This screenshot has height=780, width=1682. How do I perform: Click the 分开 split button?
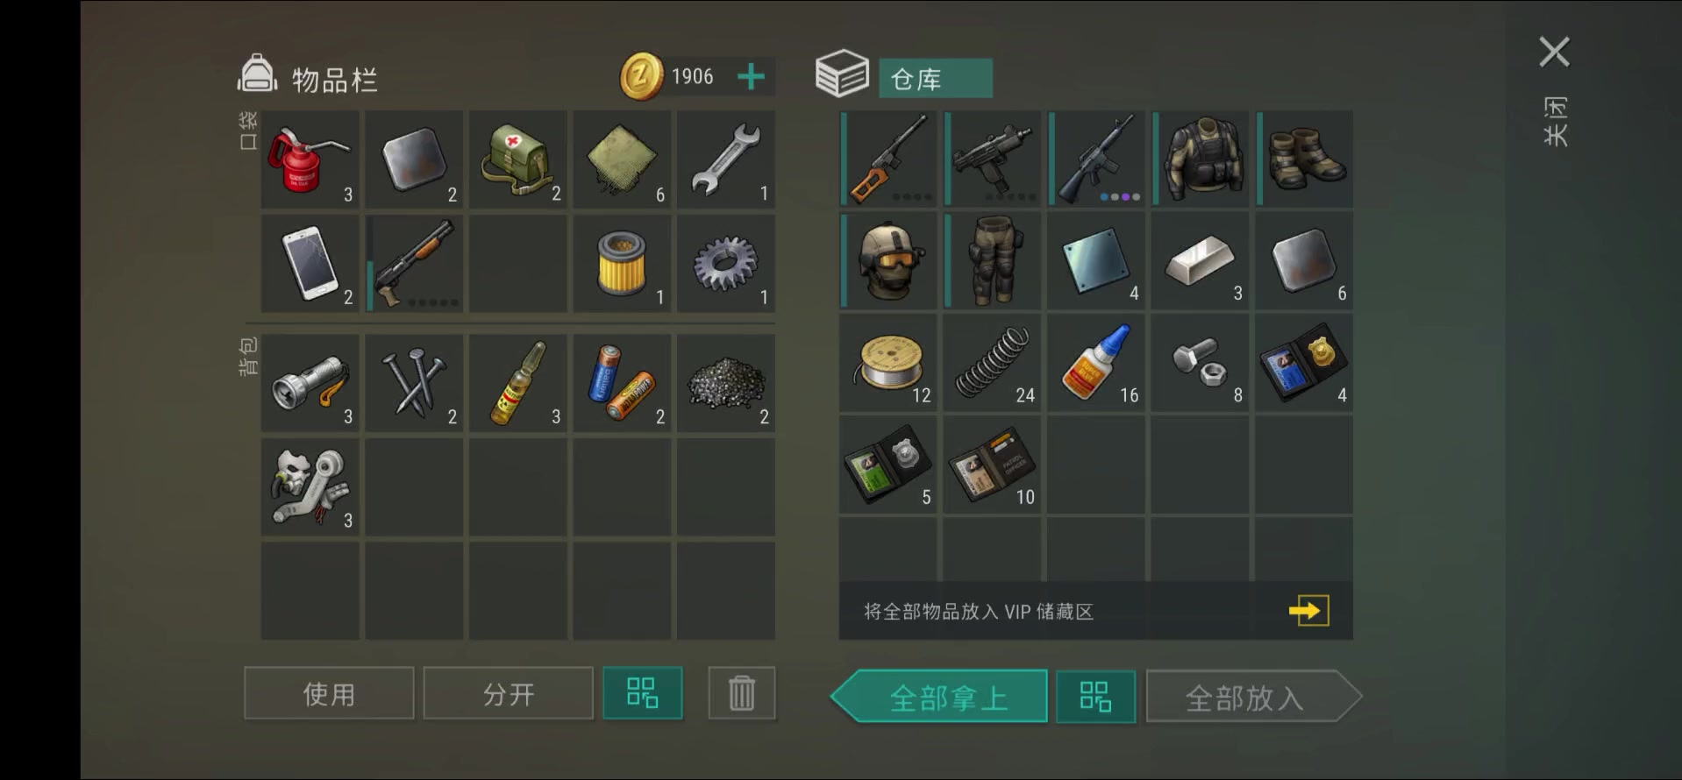509,693
